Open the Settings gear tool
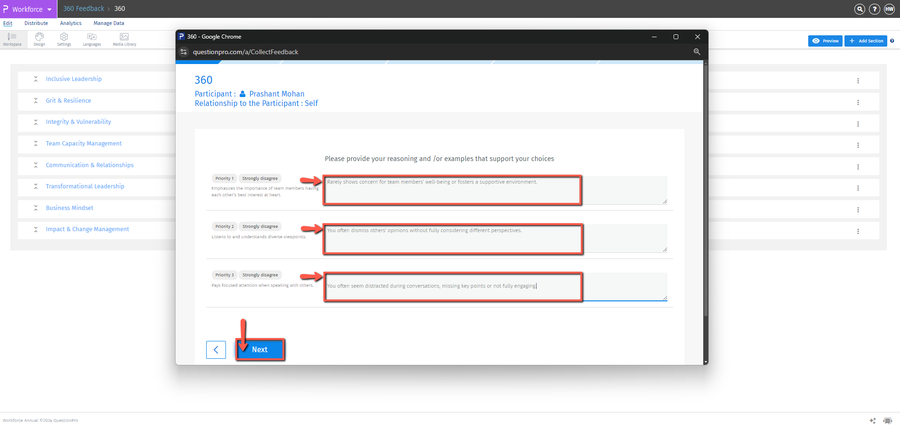This screenshot has width=900, height=428. pos(64,40)
